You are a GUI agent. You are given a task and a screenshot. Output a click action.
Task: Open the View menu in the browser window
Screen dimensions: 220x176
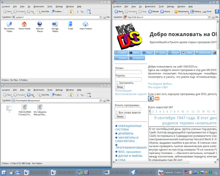[x=133, y=6]
